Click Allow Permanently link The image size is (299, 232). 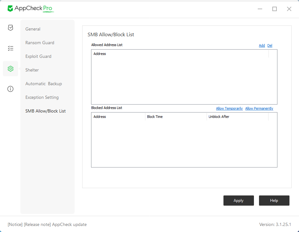pos(259,108)
